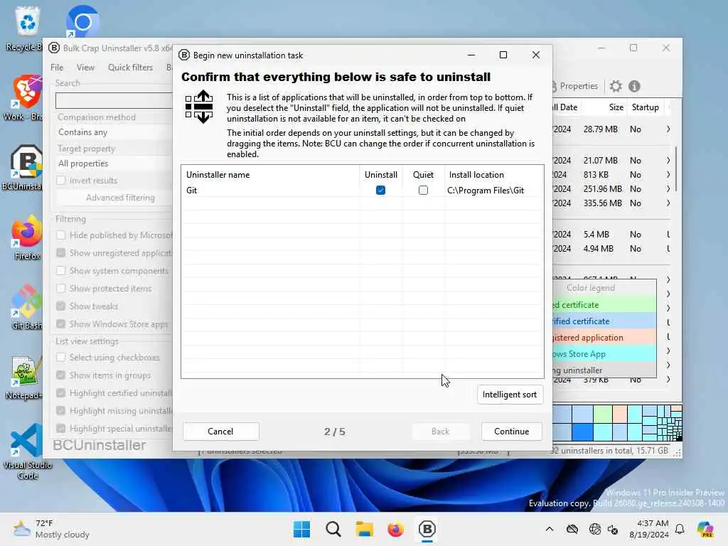The width and height of the screenshot is (728, 546).
Task: Open the BCUninstaller desktop shortcut
Action: [26, 168]
